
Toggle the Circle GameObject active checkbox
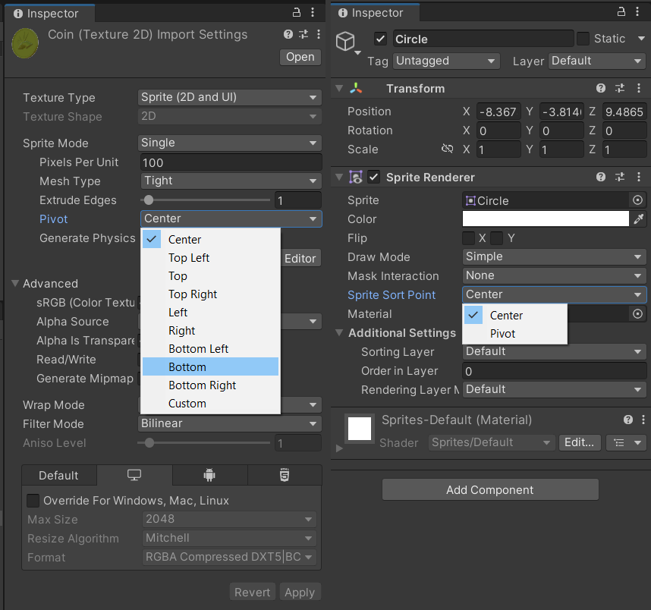click(x=380, y=39)
